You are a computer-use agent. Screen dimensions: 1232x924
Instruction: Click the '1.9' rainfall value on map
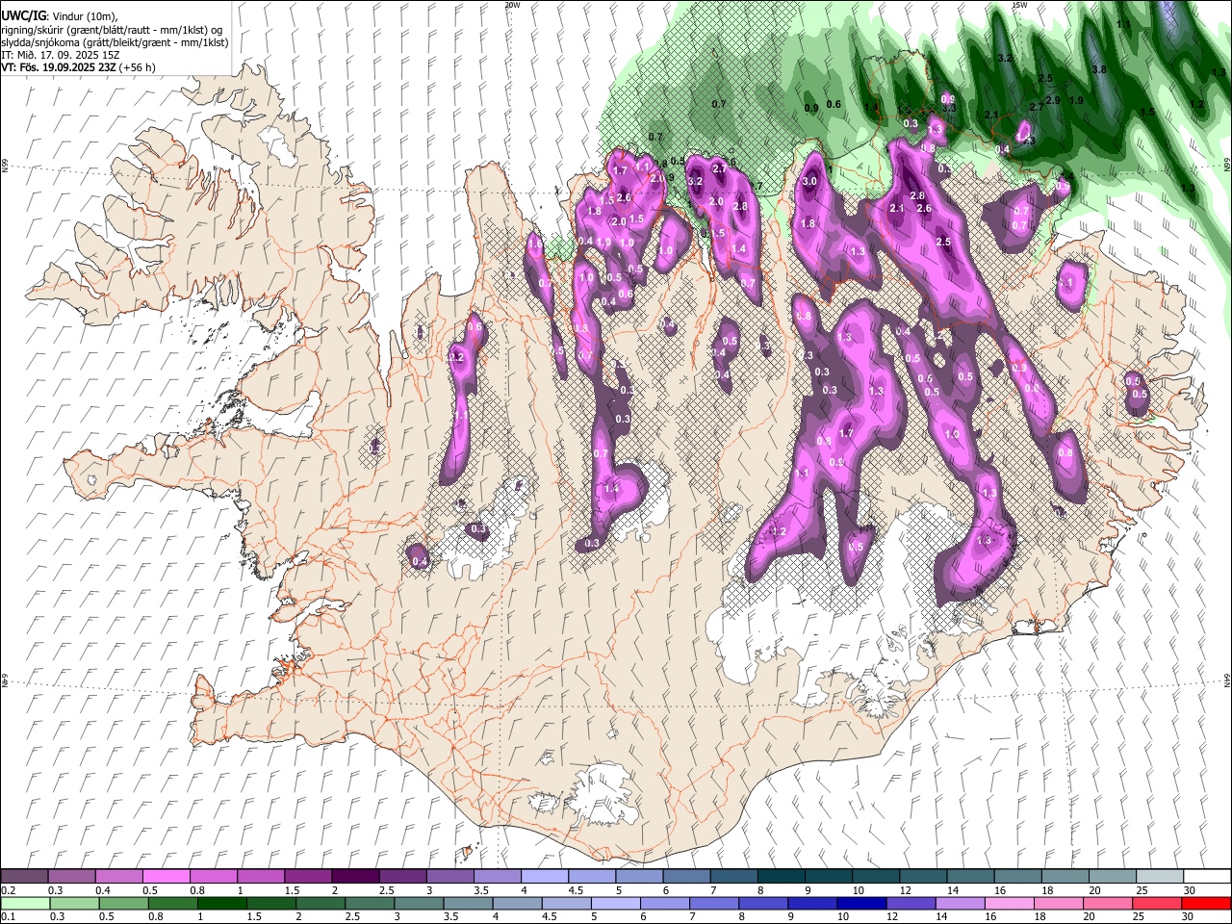tap(1076, 100)
